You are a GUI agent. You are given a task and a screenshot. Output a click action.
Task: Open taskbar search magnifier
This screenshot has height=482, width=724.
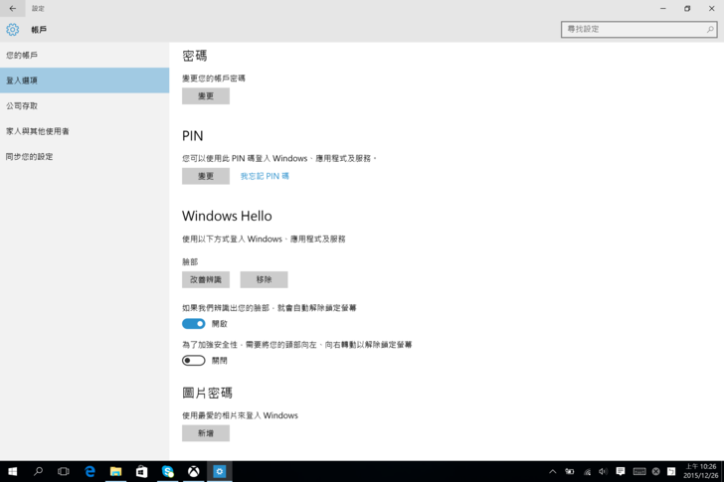tap(39, 471)
